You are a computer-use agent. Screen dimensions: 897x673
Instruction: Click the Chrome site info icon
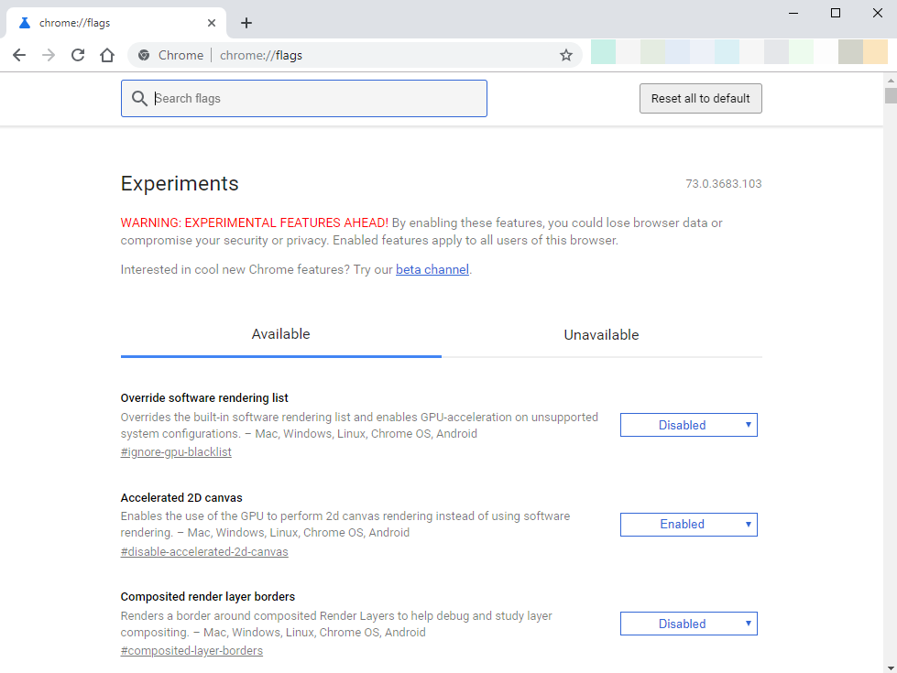coord(144,55)
